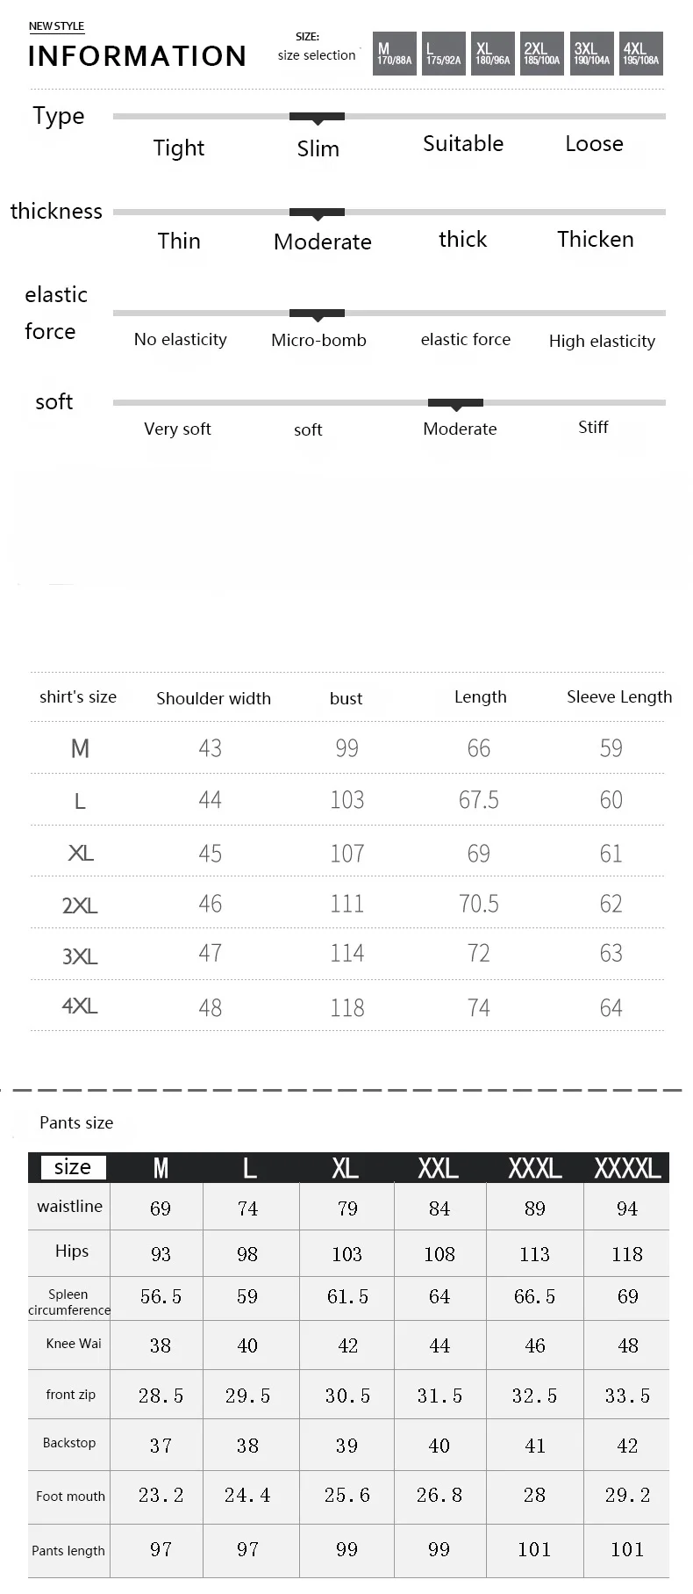Click the XXL column header in pants table
This screenshot has width=693, height=1594.
(439, 1168)
